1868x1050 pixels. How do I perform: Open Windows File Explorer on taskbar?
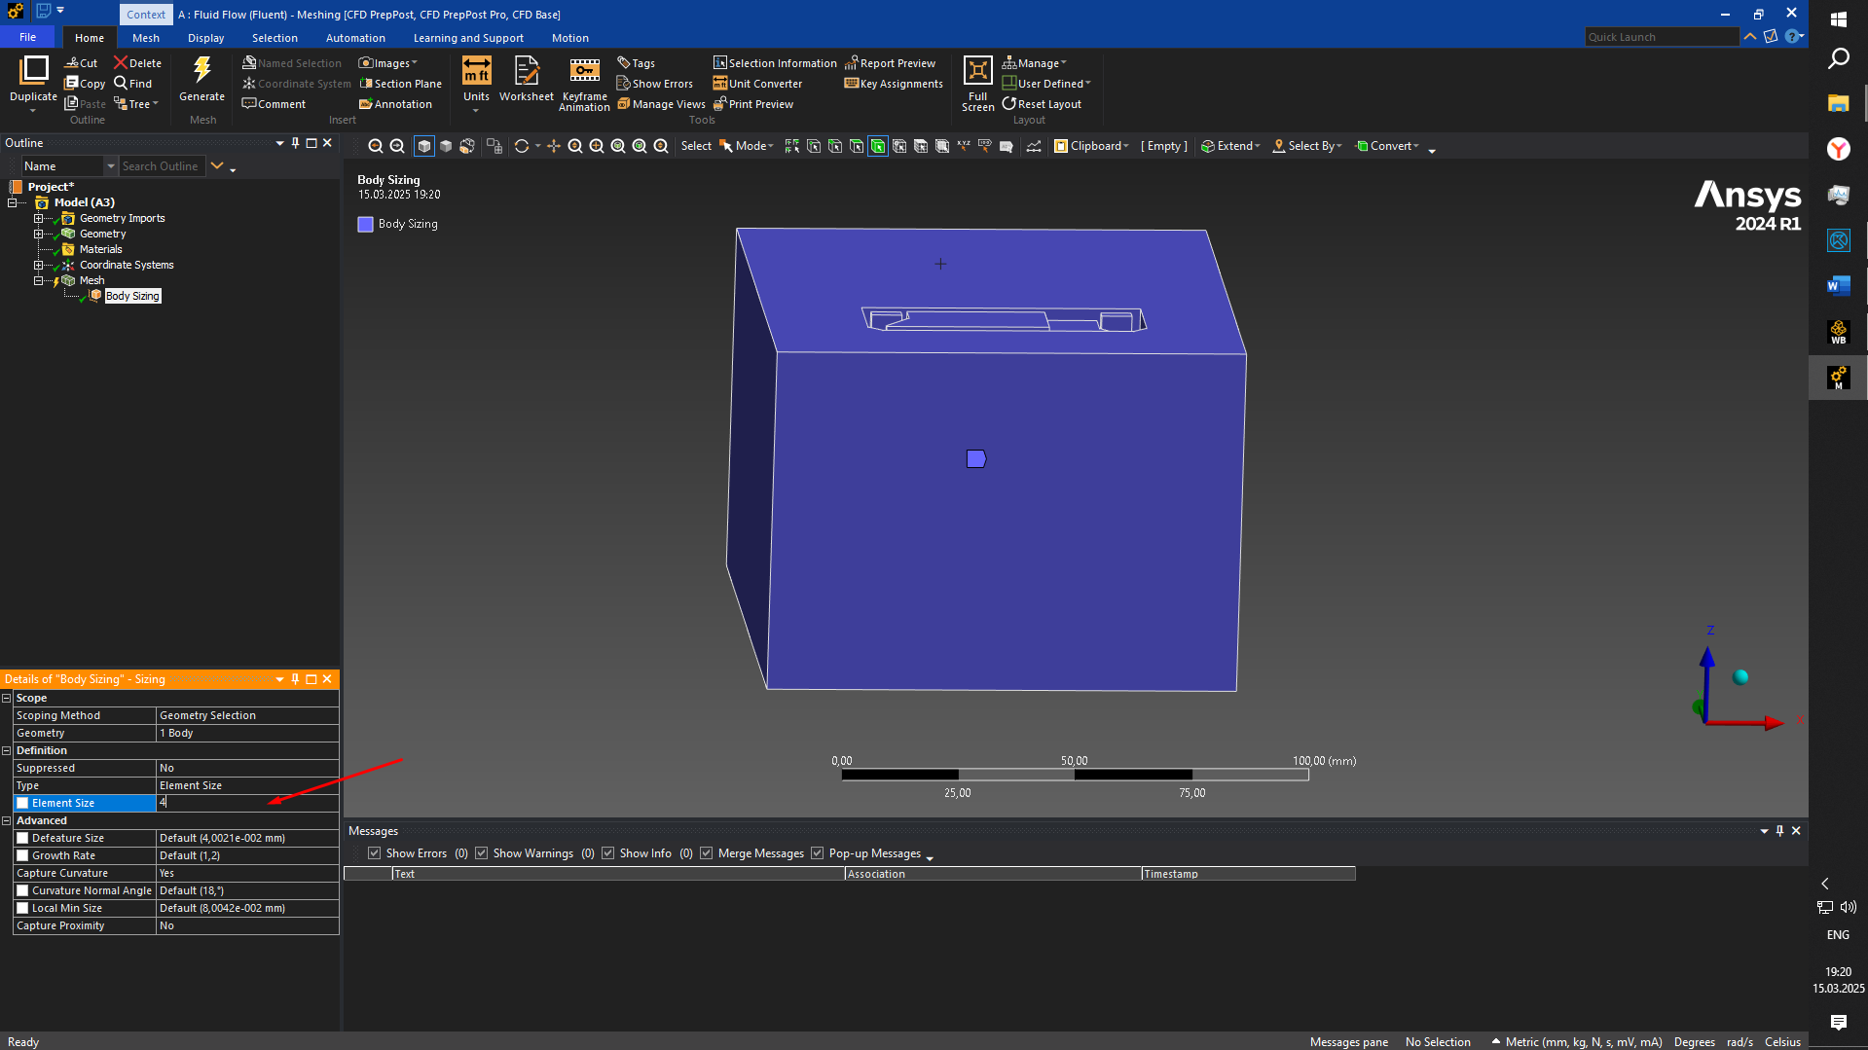(x=1838, y=103)
